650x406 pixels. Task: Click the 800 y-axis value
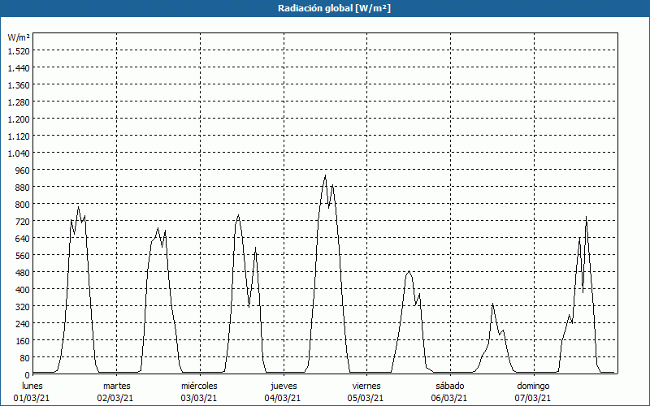(x=23, y=205)
